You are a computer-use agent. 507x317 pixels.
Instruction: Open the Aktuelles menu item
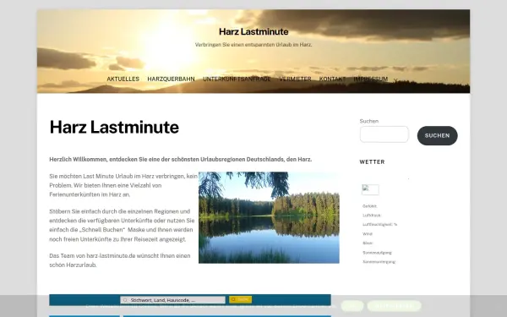[x=123, y=79]
